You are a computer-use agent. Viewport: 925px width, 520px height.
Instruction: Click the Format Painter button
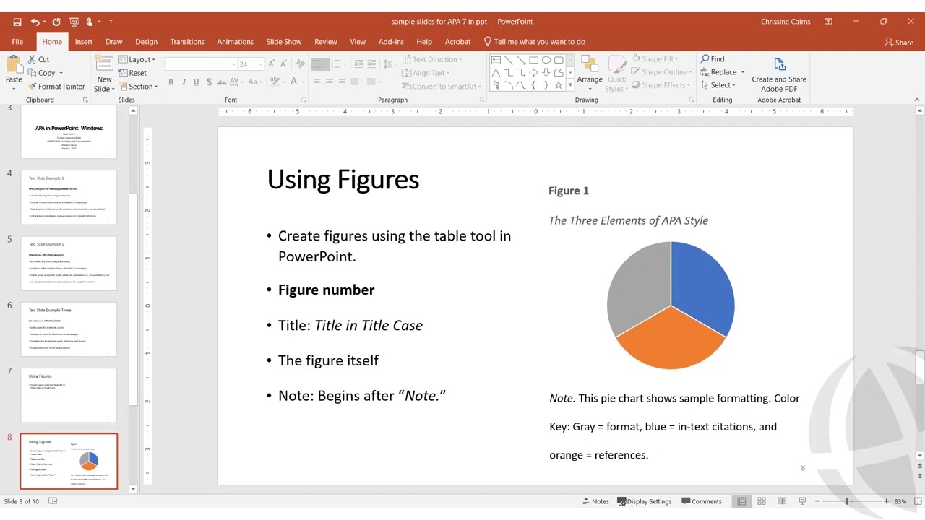[x=56, y=87]
